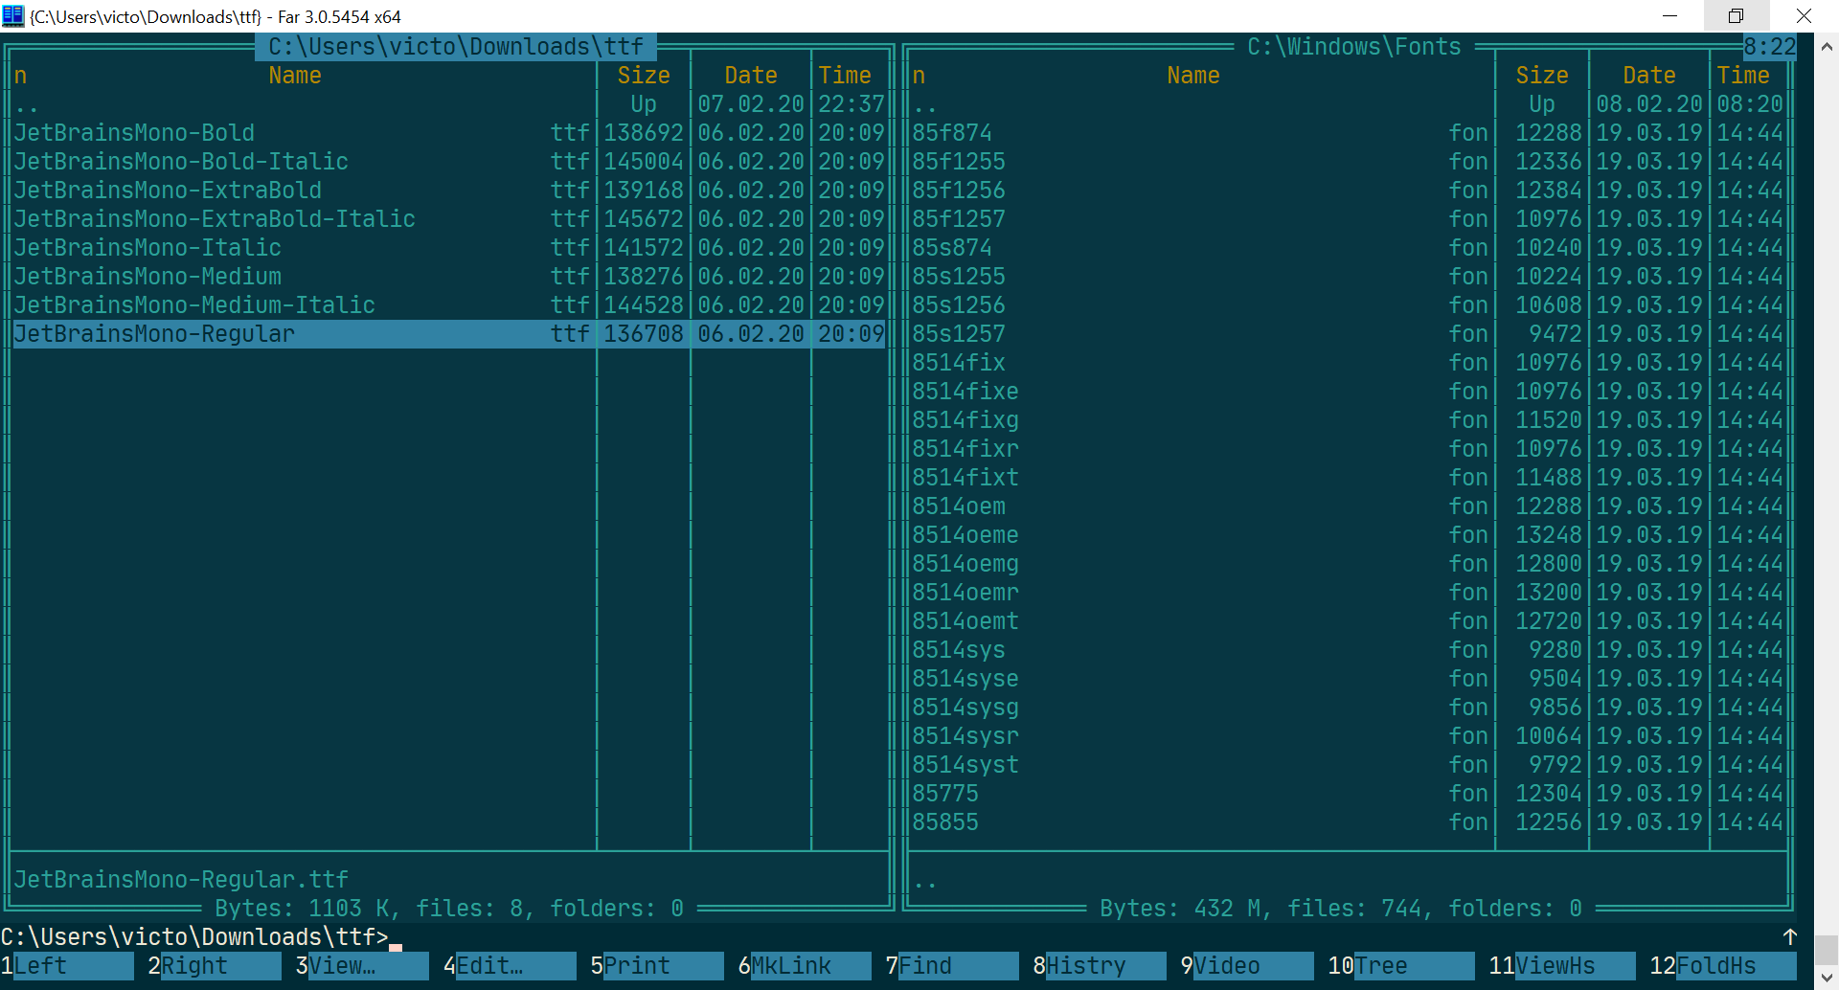
Task: Click left panel summary 'Bytes: 1103 K'
Action: point(302,908)
